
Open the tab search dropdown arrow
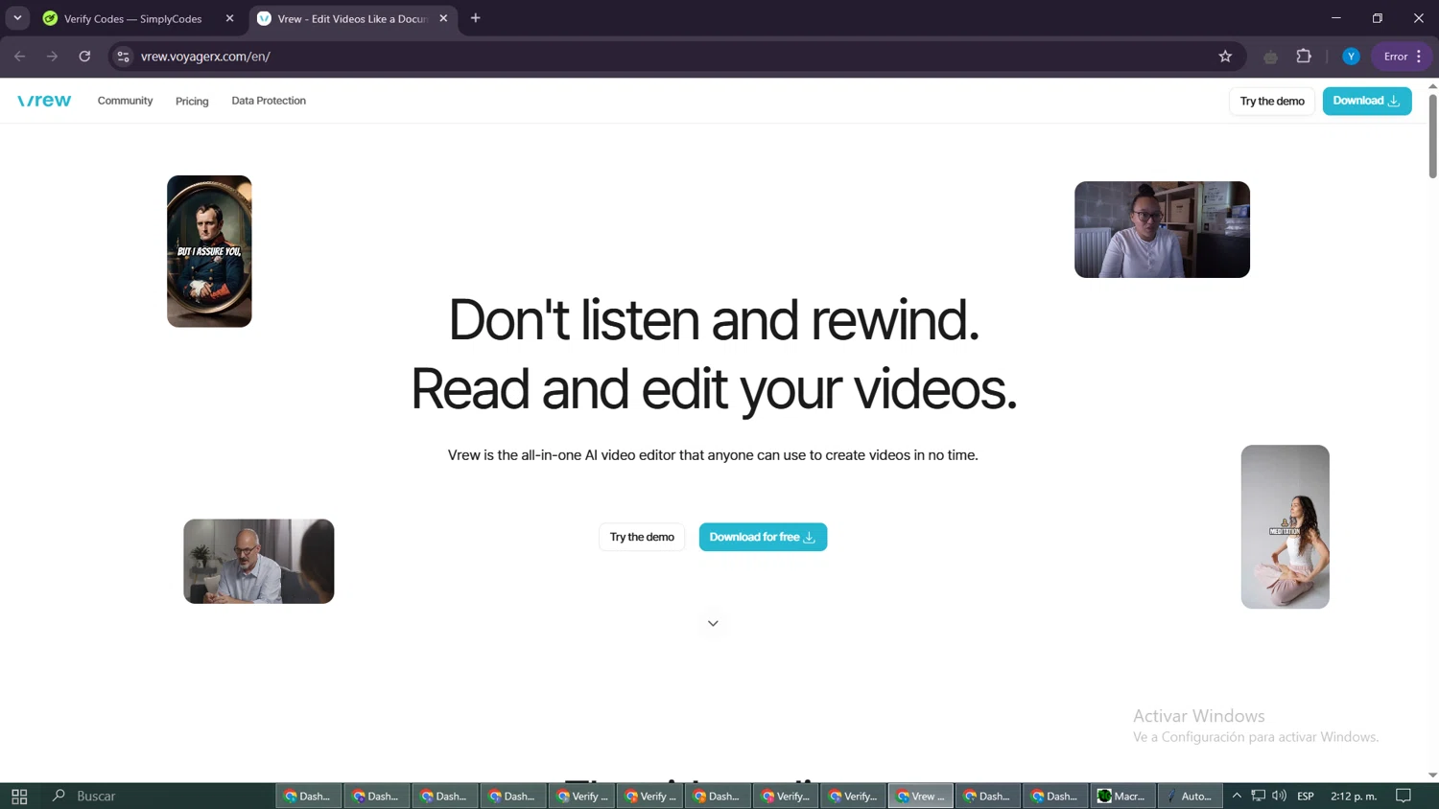pyautogui.click(x=17, y=18)
